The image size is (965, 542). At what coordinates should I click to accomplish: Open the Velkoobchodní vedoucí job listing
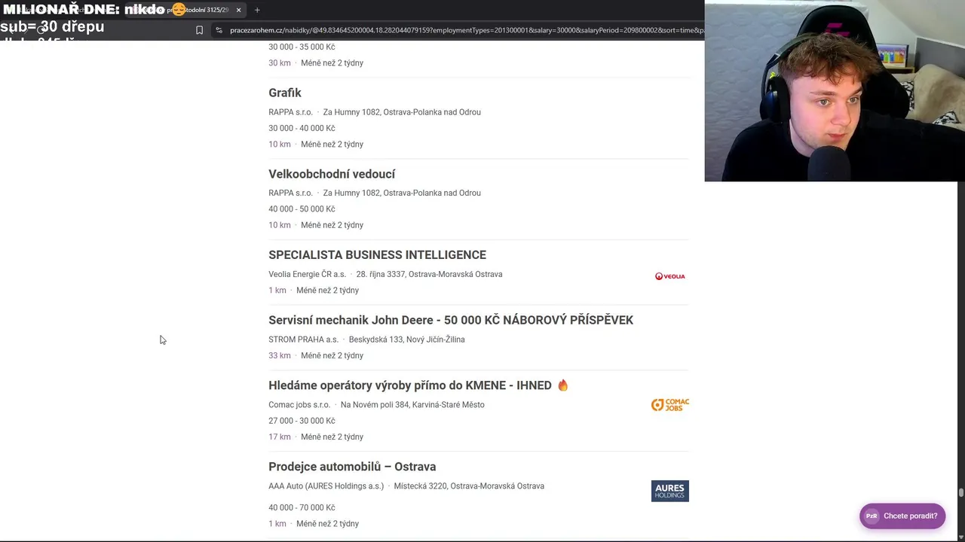tap(332, 174)
